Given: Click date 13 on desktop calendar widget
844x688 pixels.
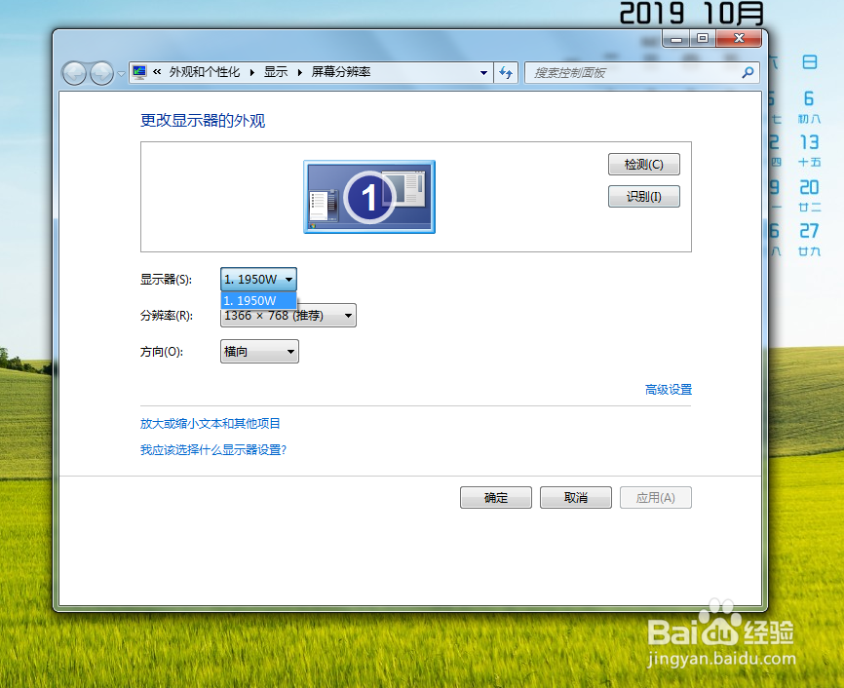Looking at the screenshot, I should pyautogui.click(x=809, y=142).
